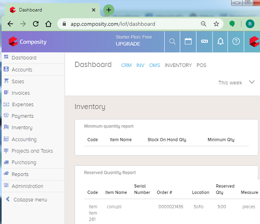Click order number 0000021436
The height and width of the screenshot is (224, 260).
[170, 207]
